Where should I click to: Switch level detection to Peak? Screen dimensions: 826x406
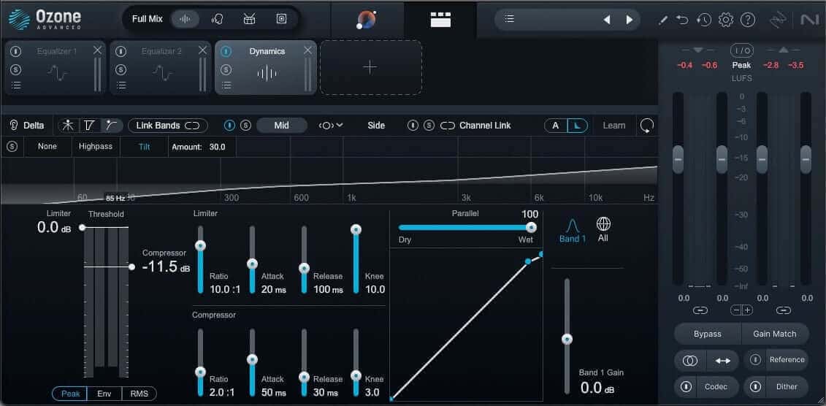pyautogui.click(x=71, y=394)
